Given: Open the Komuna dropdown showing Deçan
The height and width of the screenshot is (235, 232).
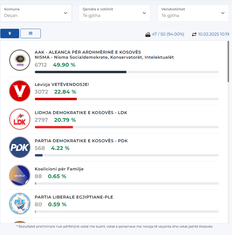Looking at the screenshot, I should 36,13.
